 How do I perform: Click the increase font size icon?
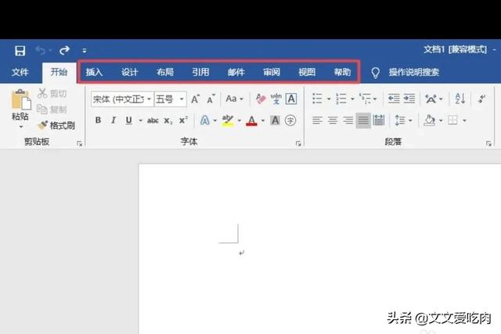tap(195, 99)
